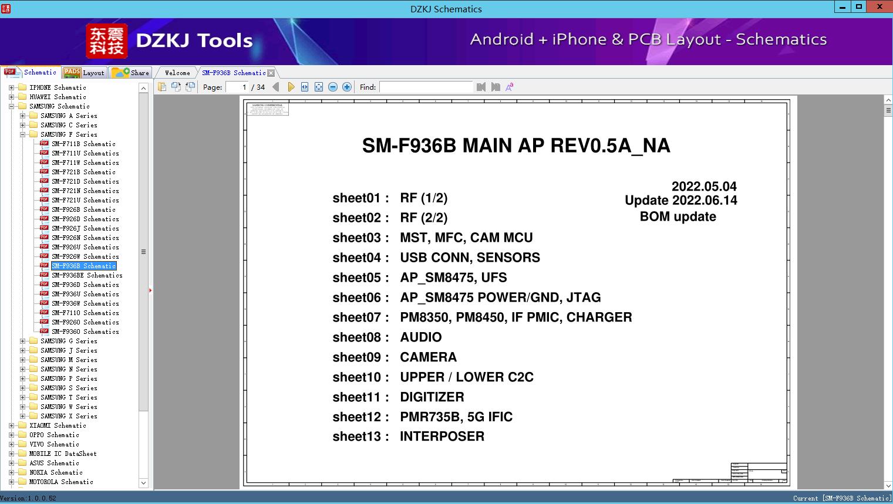Expand the SAMSUNG G Series node

[x=22, y=341]
